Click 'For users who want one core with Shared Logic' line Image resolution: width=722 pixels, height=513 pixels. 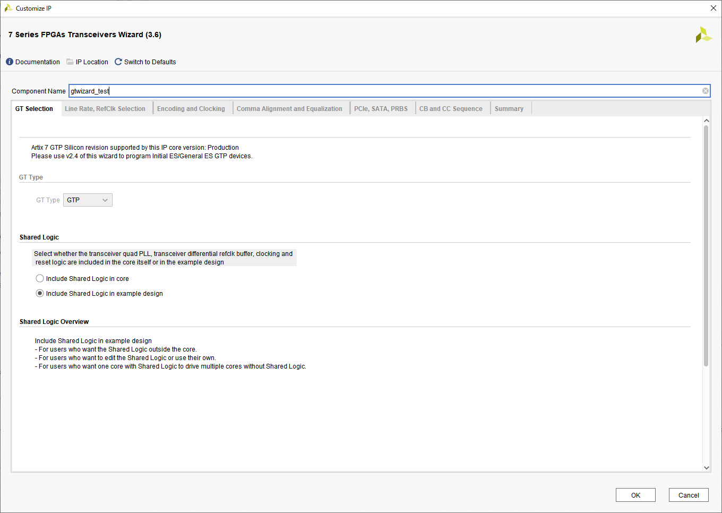pyautogui.click(x=170, y=366)
